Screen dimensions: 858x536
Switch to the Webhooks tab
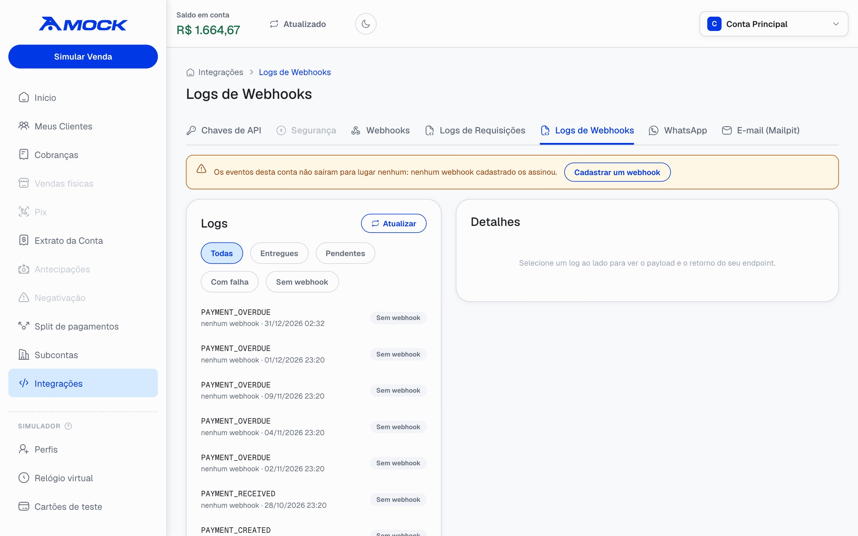click(380, 130)
